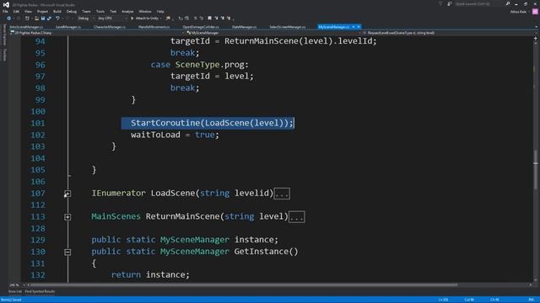540x303 pixels.
Task: Click the feedback icon beside Quick Launch
Action: (450, 3)
